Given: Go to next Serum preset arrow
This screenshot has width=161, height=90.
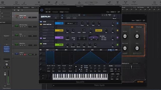Looking at the screenshot, I should tap(104, 15).
